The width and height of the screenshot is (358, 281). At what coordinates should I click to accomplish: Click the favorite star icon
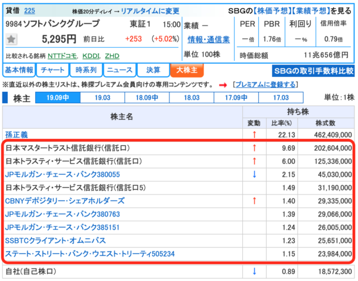click(x=11, y=39)
